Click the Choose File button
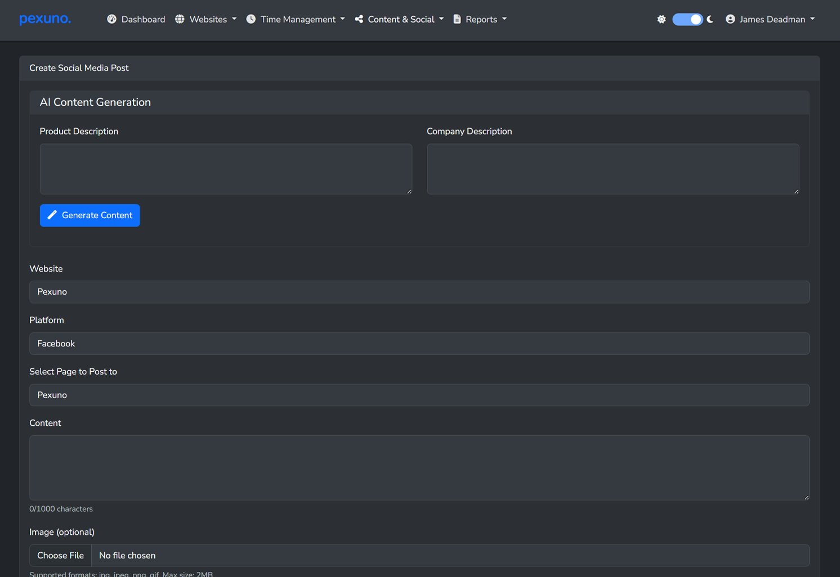This screenshot has width=840, height=577. (x=61, y=555)
